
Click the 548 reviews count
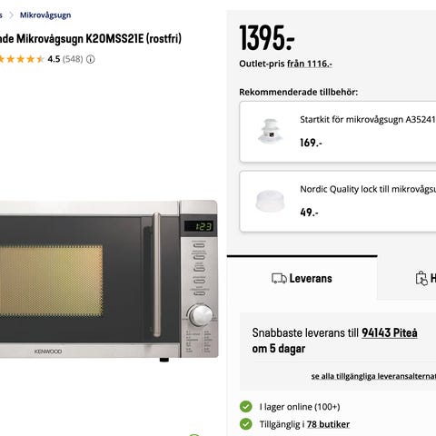pos(73,59)
